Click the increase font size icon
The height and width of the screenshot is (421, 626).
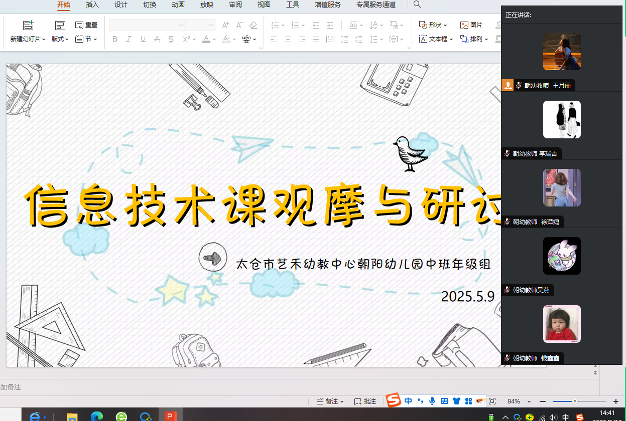tap(225, 25)
